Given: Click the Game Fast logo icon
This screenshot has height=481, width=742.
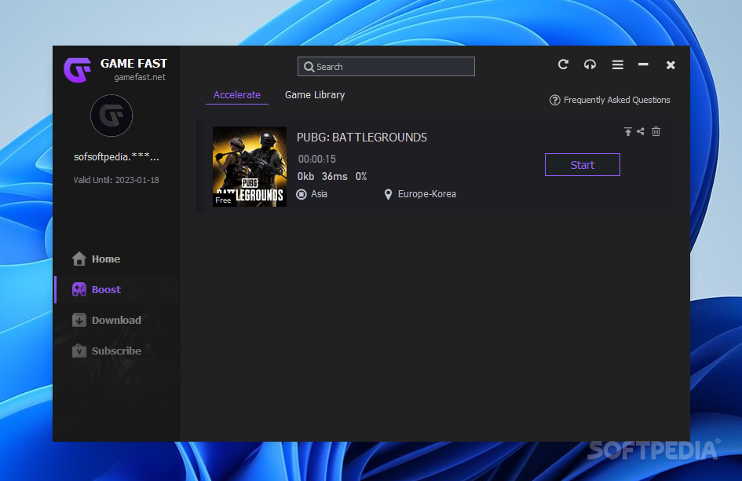Looking at the screenshot, I should click(x=77, y=70).
